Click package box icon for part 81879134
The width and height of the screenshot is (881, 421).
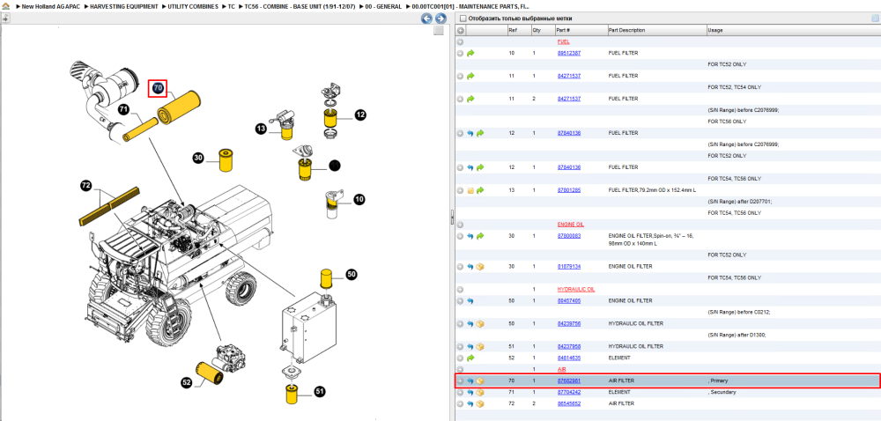click(x=480, y=267)
